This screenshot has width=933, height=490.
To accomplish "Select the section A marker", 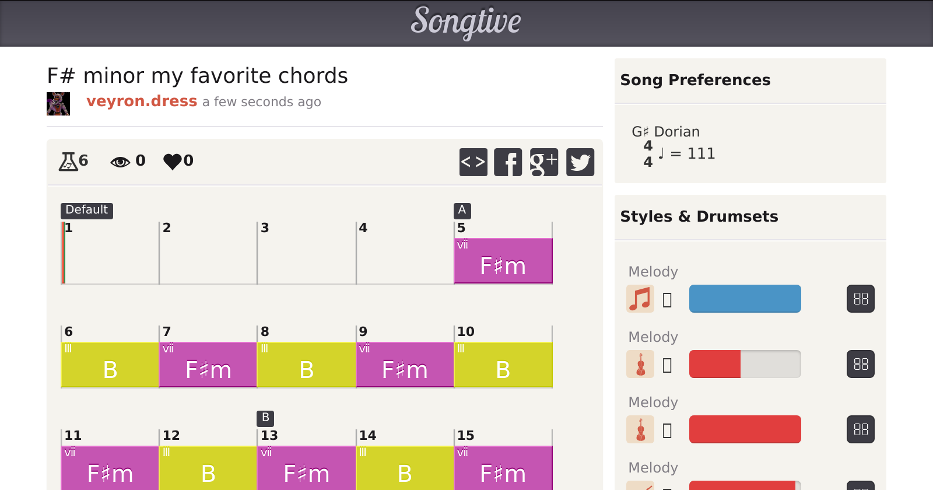I will click(462, 210).
